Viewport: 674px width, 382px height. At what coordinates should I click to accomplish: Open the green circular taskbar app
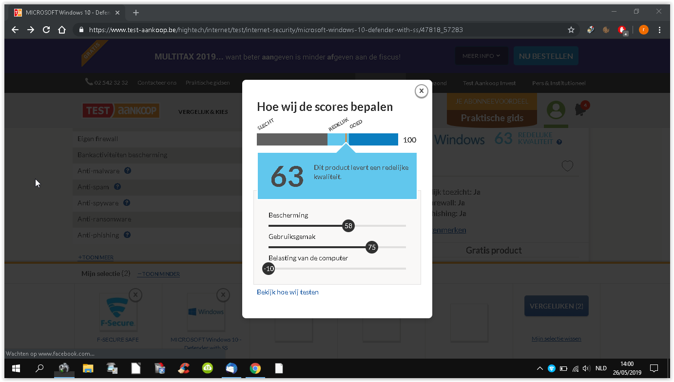coord(207,368)
